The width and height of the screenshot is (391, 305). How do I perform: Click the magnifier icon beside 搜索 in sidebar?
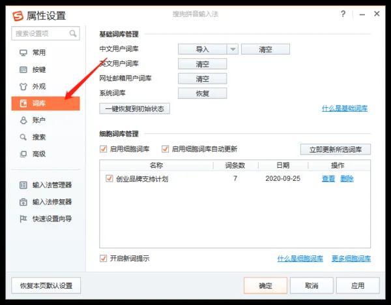point(23,138)
